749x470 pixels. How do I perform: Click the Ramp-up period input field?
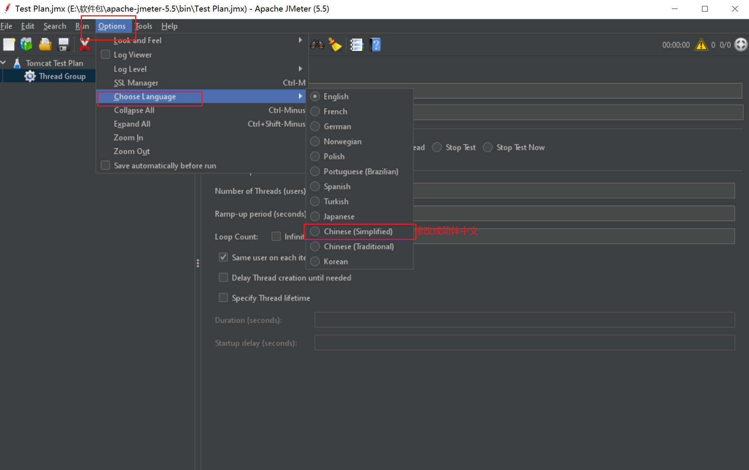(x=574, y=214)
